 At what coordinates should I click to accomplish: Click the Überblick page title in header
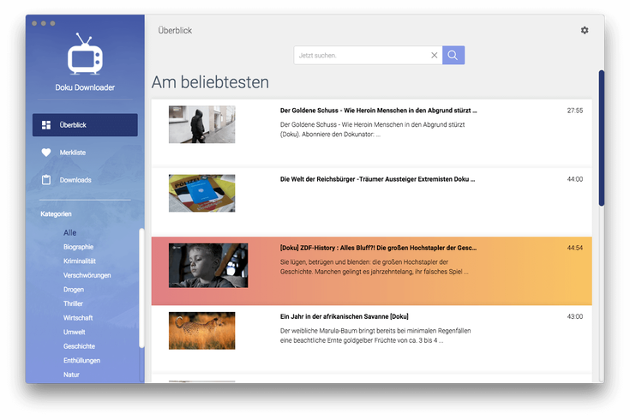tap(175, 31)
